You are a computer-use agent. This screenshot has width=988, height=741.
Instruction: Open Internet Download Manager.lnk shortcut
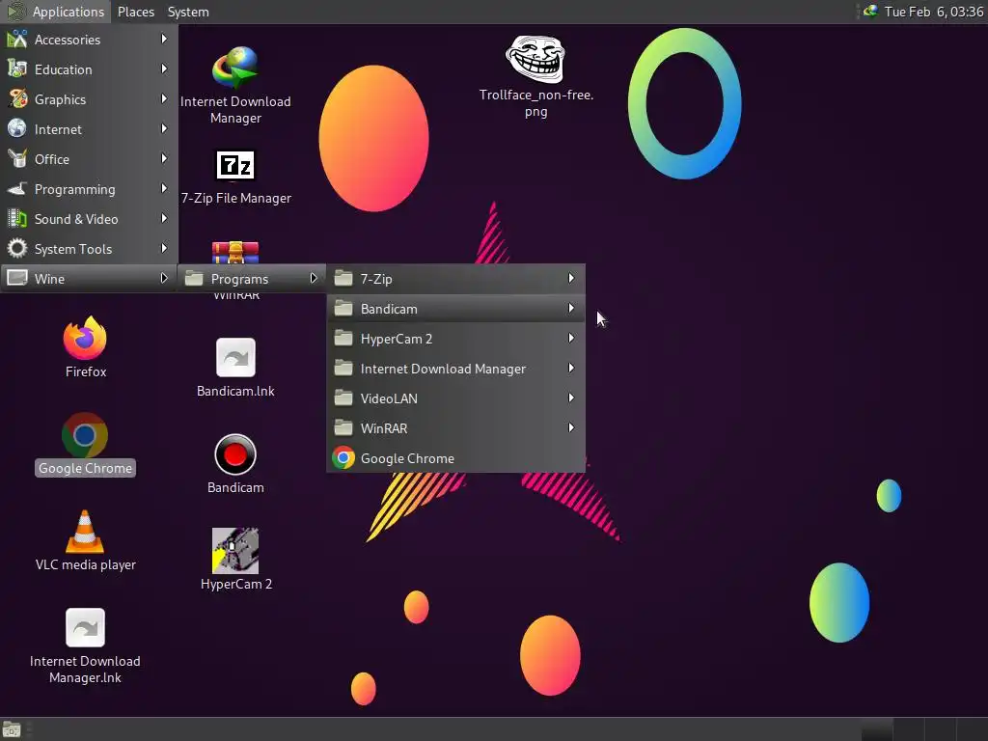85,645
